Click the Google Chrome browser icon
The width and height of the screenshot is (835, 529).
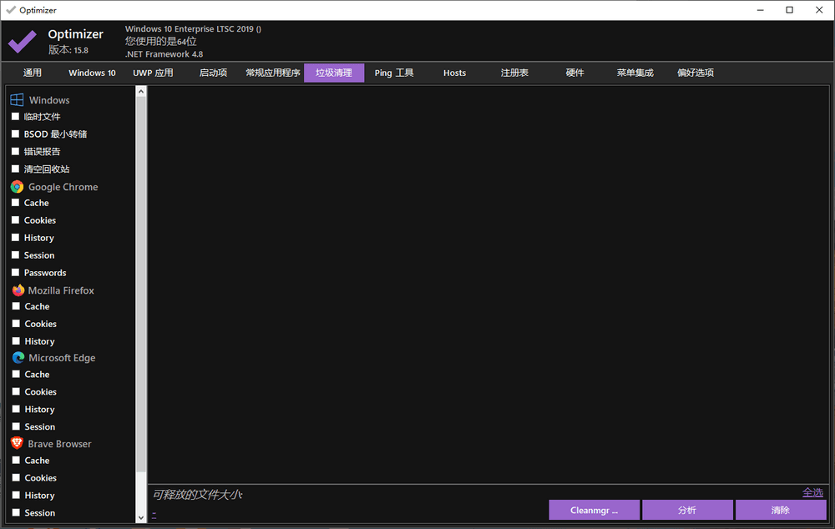(16, 186)
